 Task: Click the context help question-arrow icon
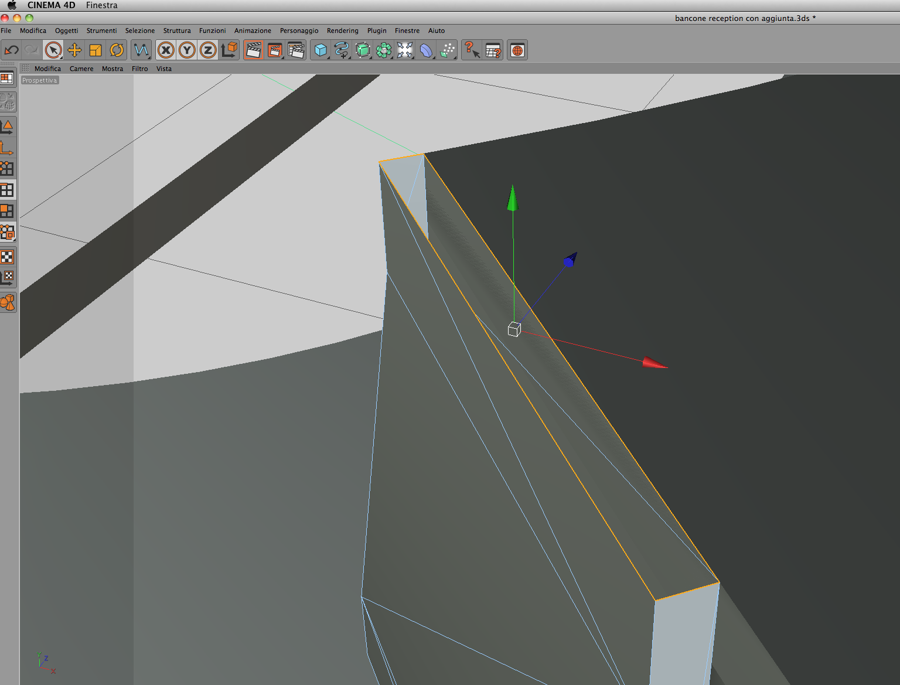click(x=472, y=50)
